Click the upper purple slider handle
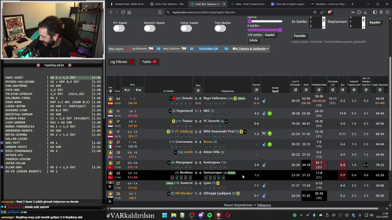Image resolution: width=392 pixels, height=220 pixels. click(x=250, y=21)
